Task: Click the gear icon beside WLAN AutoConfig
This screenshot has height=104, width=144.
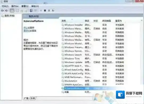Action: (63, 73)
